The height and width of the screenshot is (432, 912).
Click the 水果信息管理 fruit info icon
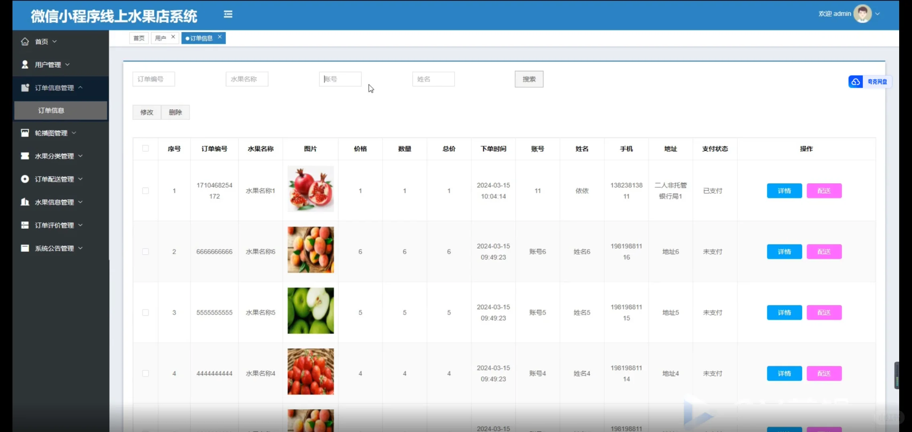pyautogui.click(x=25, y=202)
